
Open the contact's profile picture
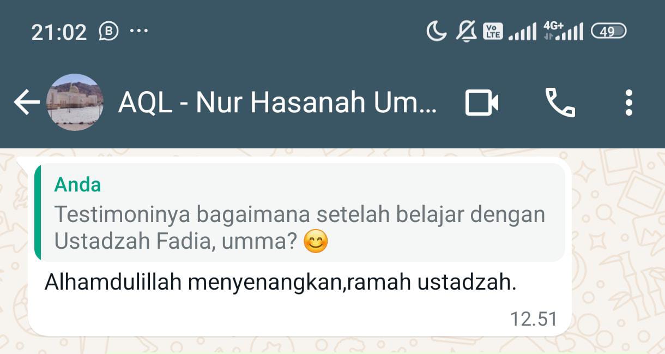click(75, 102)
